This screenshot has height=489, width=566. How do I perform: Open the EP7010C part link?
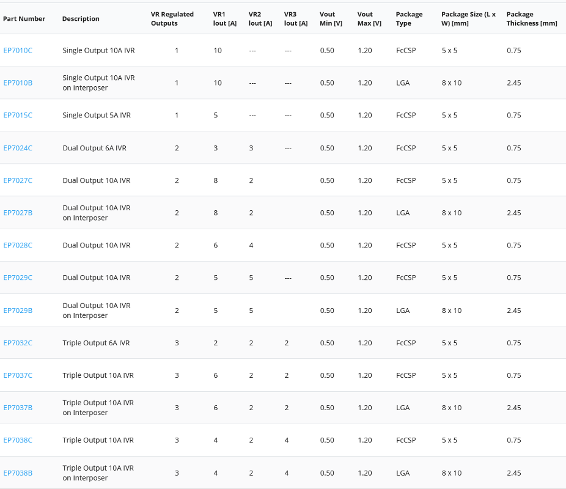point(18,50)
